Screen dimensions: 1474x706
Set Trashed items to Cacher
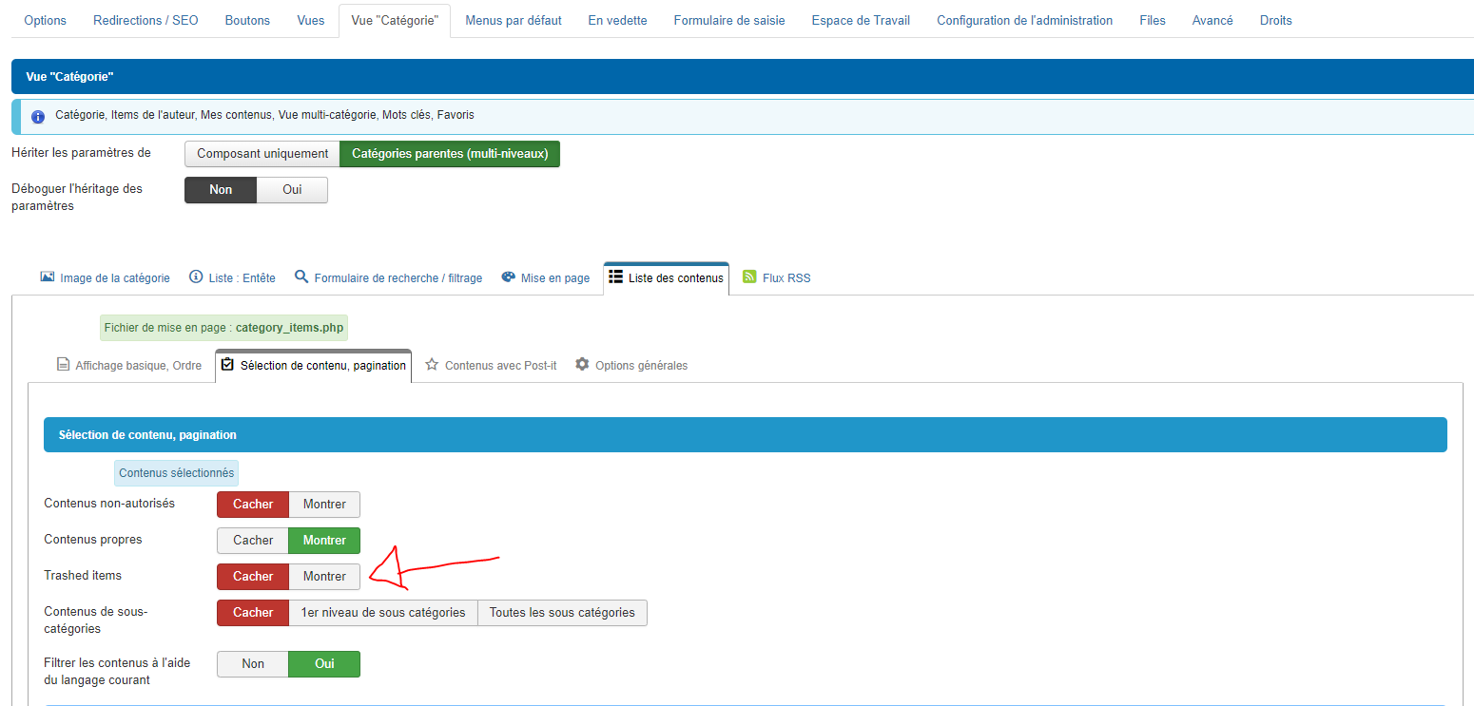[253, 577]
